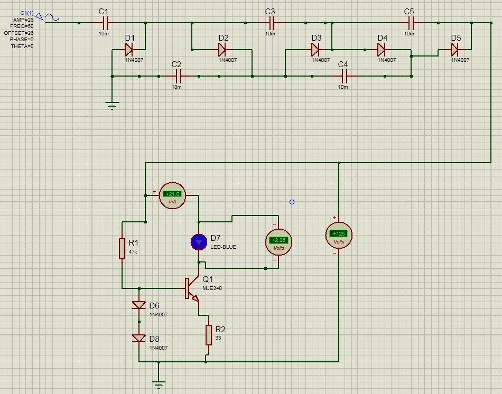Click the 33 value of R2
This screenshot has width=502, height=394.
(x=218, y=338)
